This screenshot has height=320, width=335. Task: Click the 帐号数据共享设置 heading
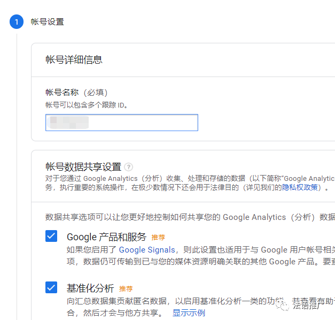pyautogui.click(x=83, y=167)
